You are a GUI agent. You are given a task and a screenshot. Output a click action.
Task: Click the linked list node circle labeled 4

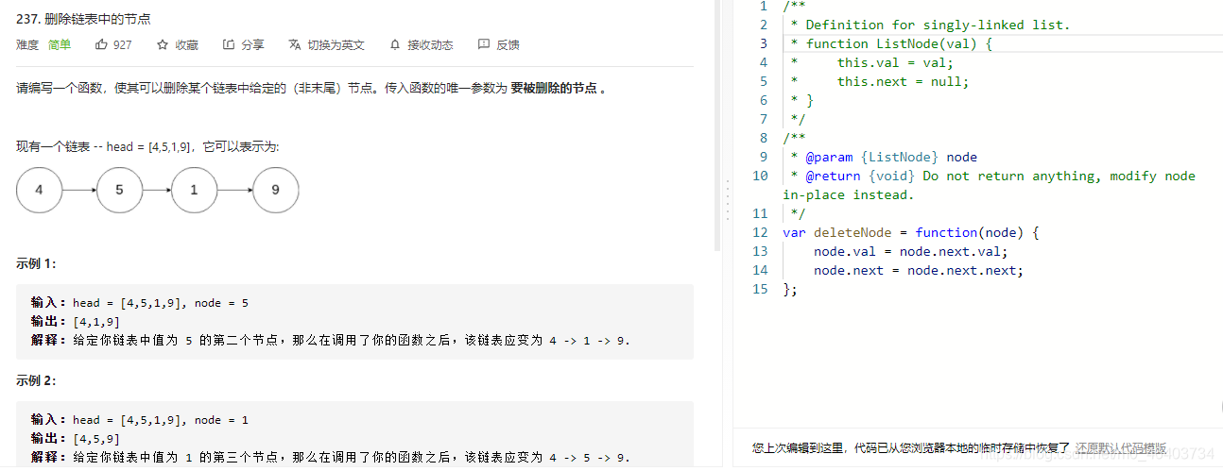[x=39, y=190]
